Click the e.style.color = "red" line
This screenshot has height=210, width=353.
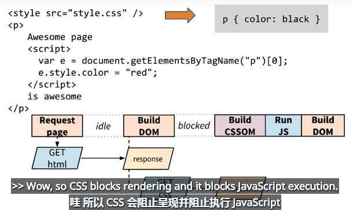pyautogui.click(x=98, y=73)
